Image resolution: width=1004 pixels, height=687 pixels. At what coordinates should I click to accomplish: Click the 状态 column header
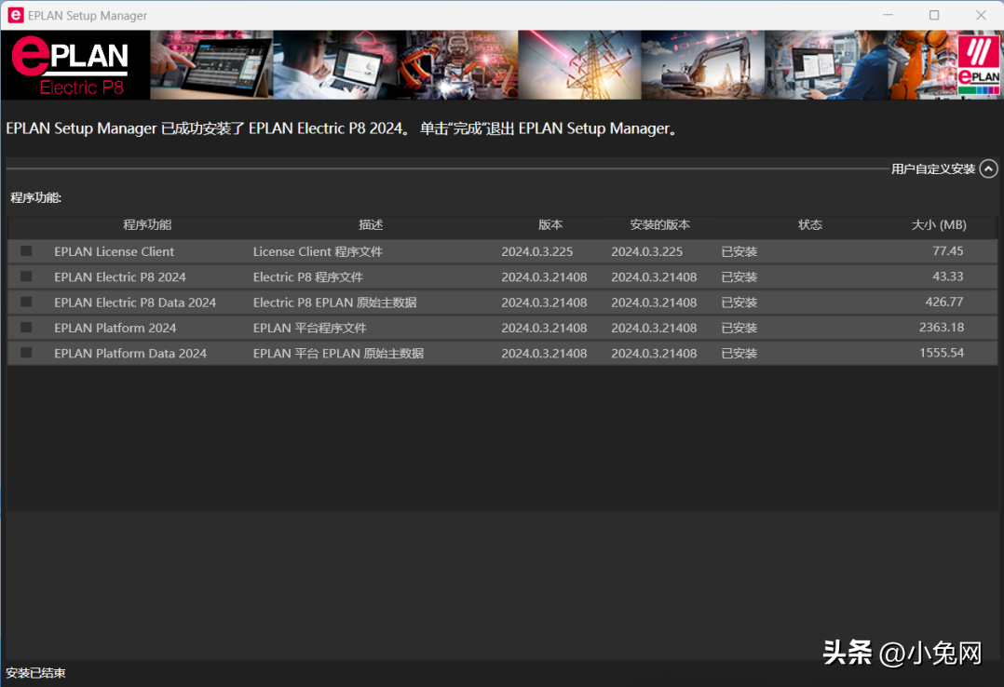[809, 225]
